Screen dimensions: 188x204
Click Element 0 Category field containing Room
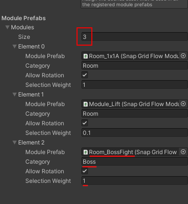[x=134, y=65]
